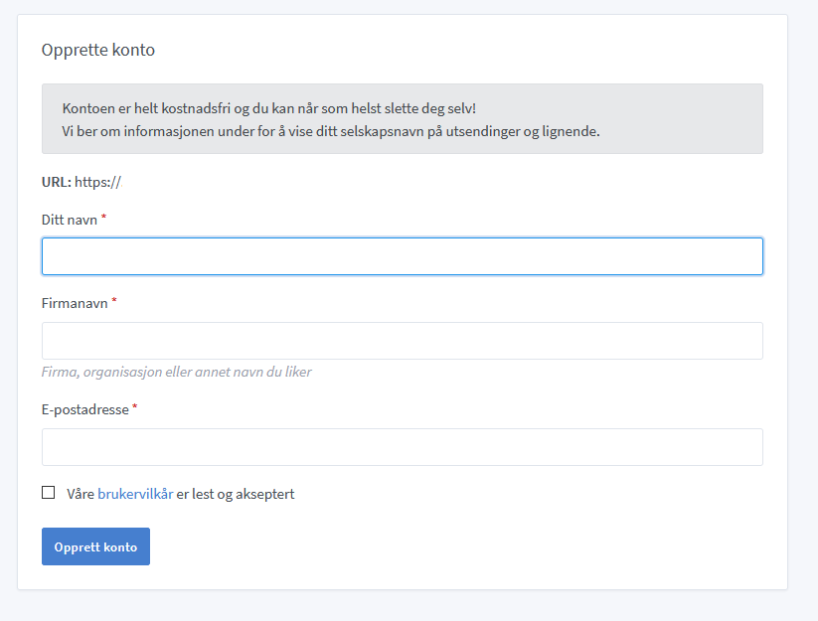
Task: Click the 'Firma, organisasjon eller annet navn' hint
Action: coord(176,372)
